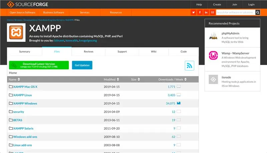The width and height of the screenshot is (267, 153).
Task: Open the RSS feed icon
Action: (x=189, y=66)
